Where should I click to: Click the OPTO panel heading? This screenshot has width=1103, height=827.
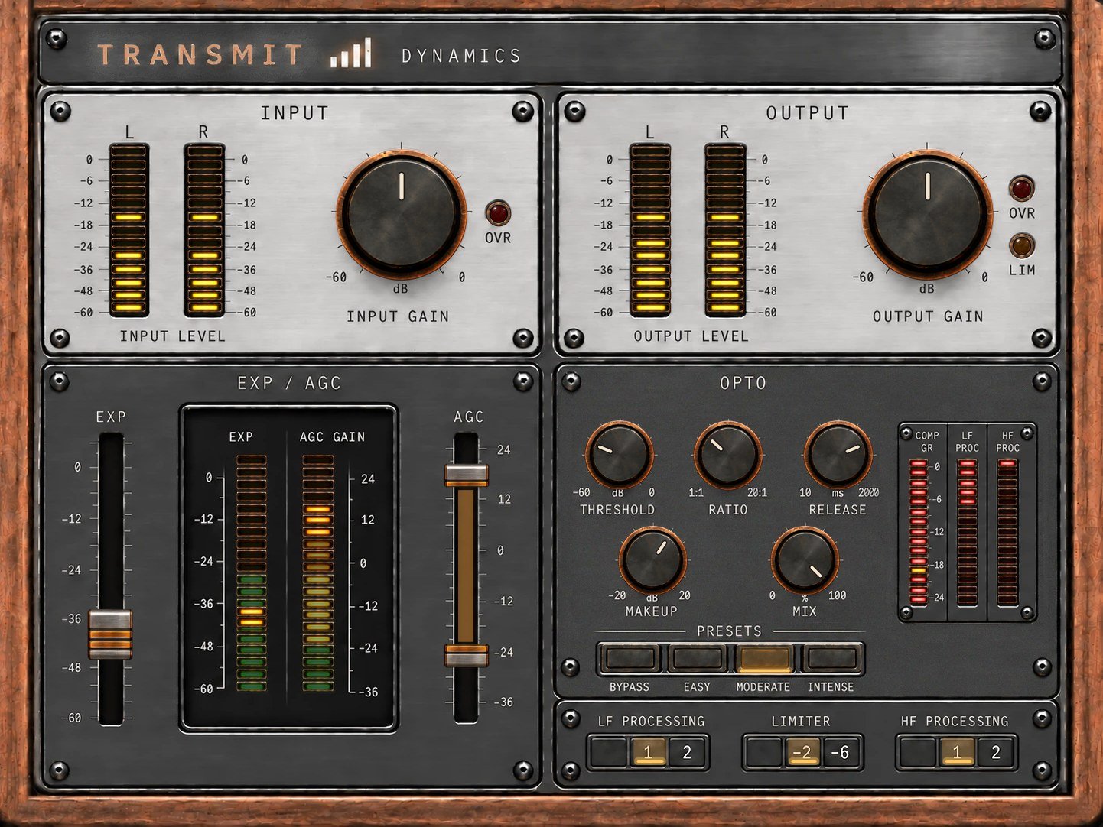743,383
